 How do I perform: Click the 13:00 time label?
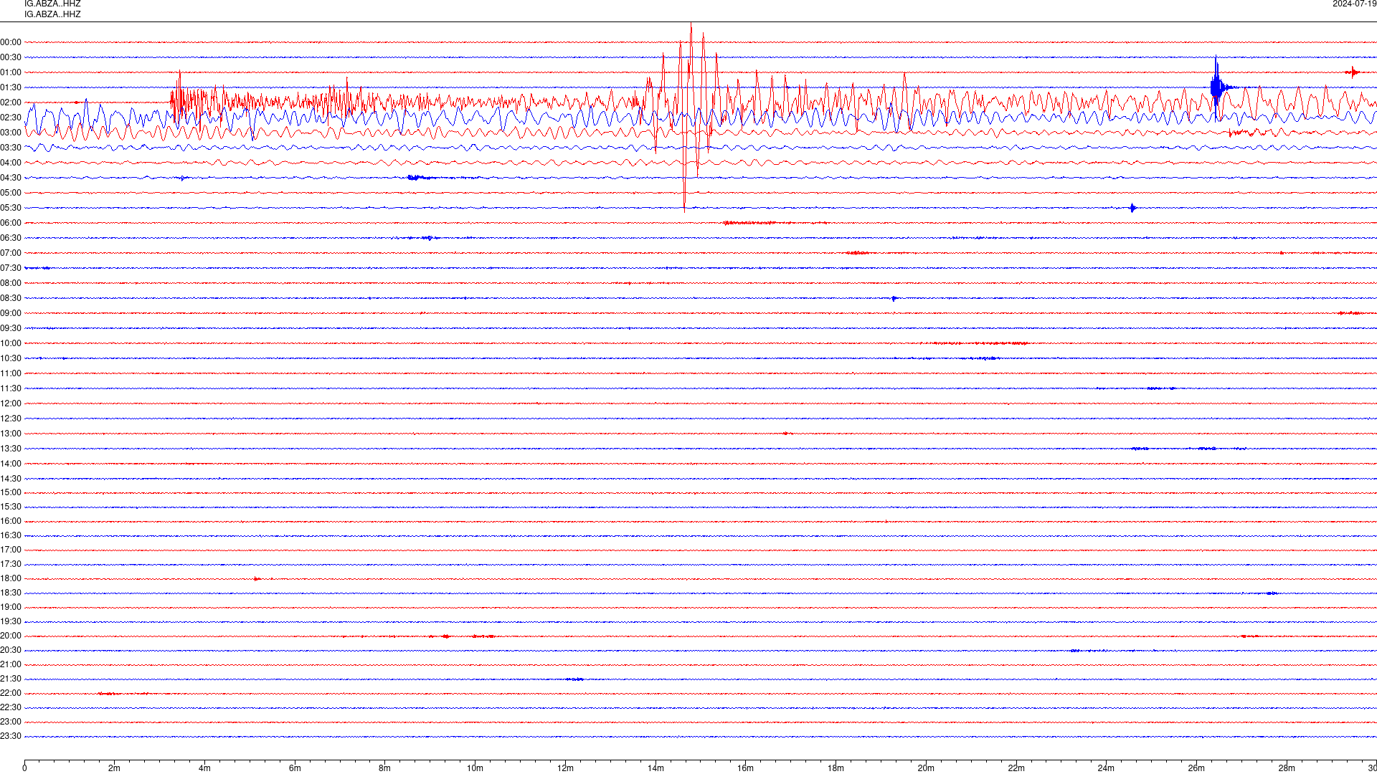tap(11, 434)
